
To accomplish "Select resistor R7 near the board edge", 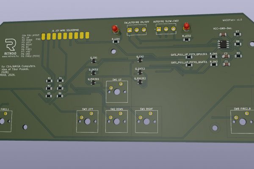I will click(237, 35).
